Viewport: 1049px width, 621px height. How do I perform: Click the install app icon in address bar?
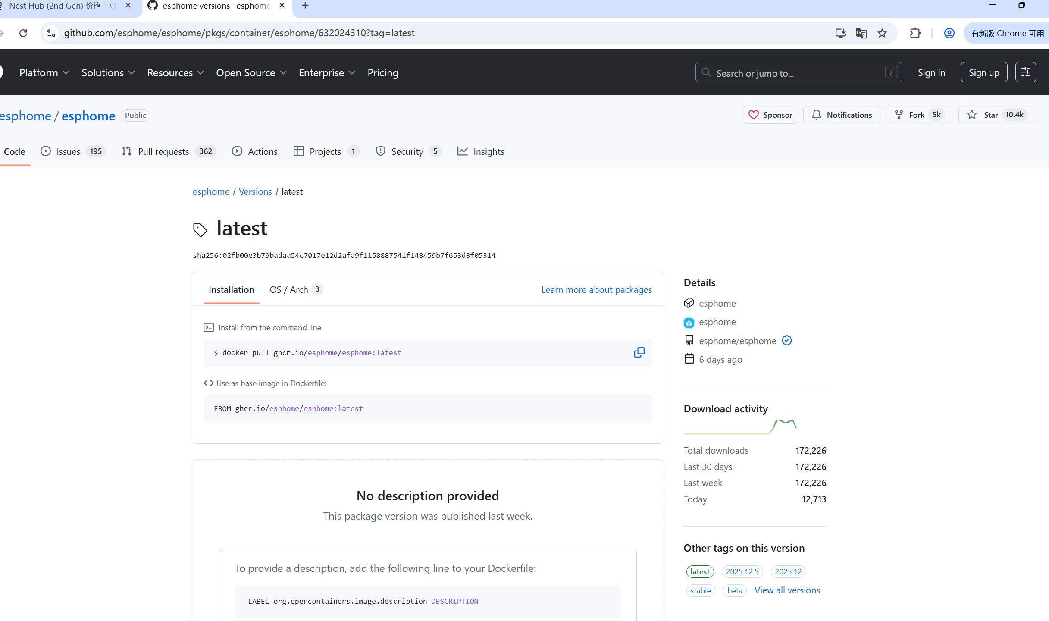tap(840, 33)
